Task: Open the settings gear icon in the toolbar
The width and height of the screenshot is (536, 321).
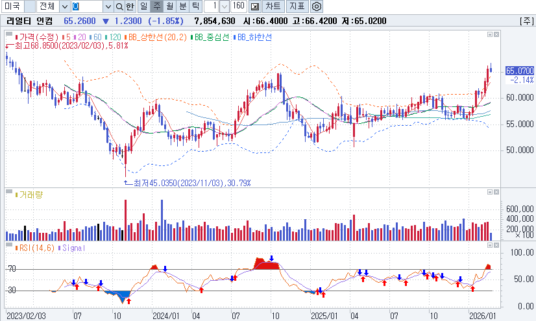Action: pos(317,6)
